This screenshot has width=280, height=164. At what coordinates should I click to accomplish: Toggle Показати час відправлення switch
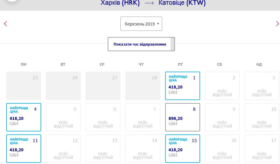(141, 44)
